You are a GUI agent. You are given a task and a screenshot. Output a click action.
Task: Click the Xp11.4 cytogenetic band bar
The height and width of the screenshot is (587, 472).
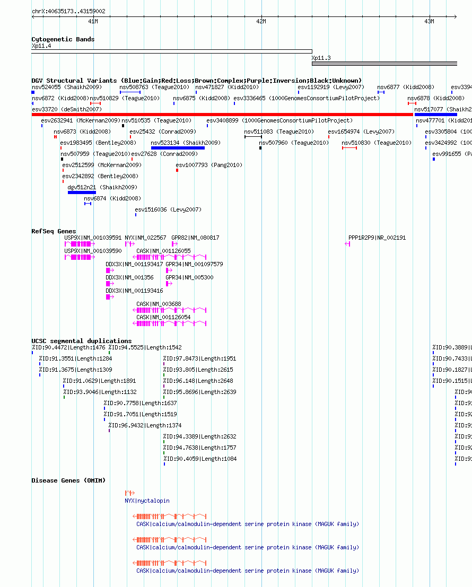pos(172,51)
